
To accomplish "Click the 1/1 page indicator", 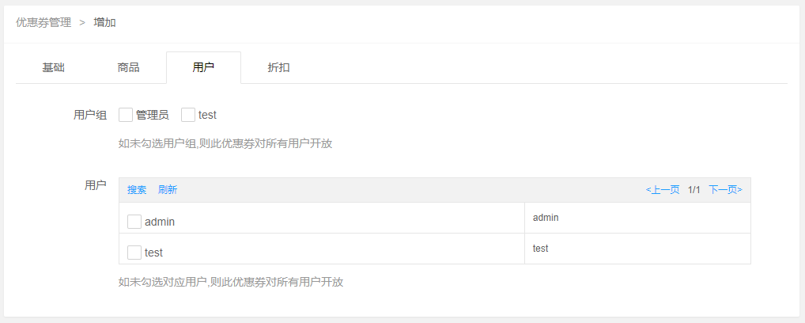I will (x=694, y=190).
